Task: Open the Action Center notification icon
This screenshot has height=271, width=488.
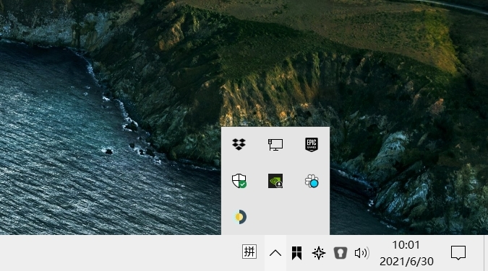Action: tap(458, 253)
